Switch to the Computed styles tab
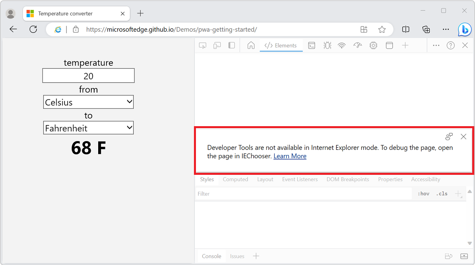This screenshot has height=265, width=475. [x=235, y=179]
